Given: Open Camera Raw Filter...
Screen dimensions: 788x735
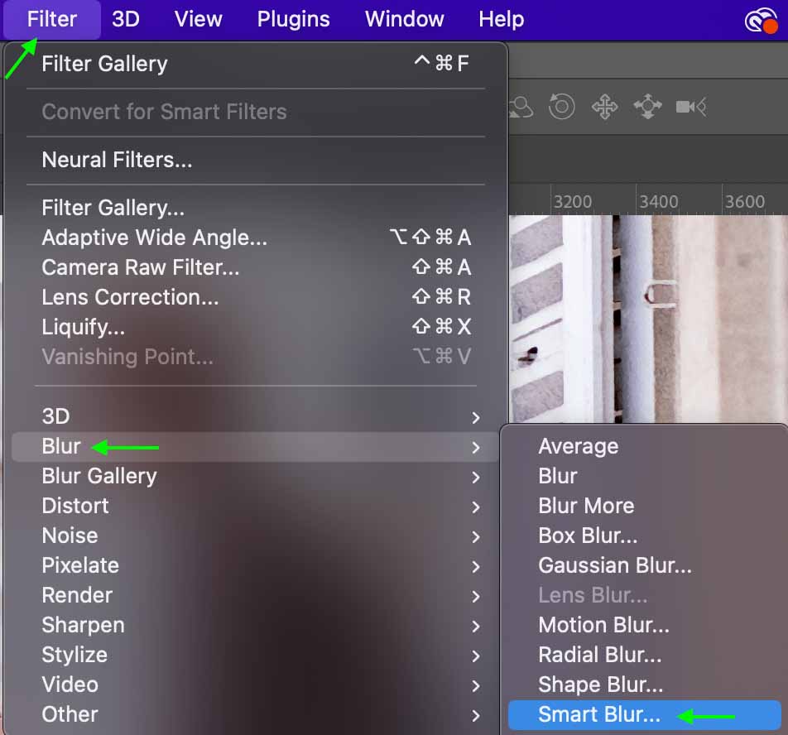Looking at the screenshot, I should (256, 267).
